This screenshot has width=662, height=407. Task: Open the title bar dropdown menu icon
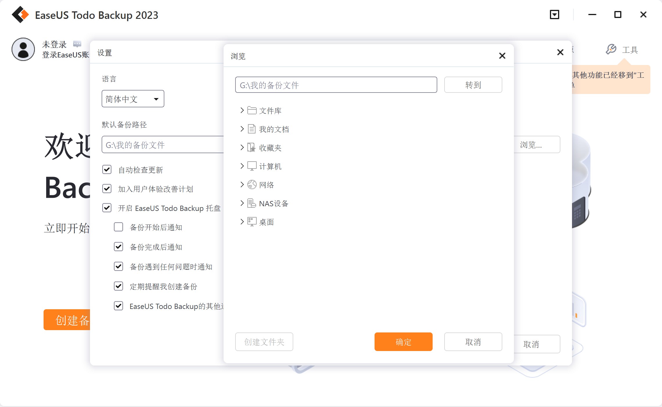tap(555, 15)
